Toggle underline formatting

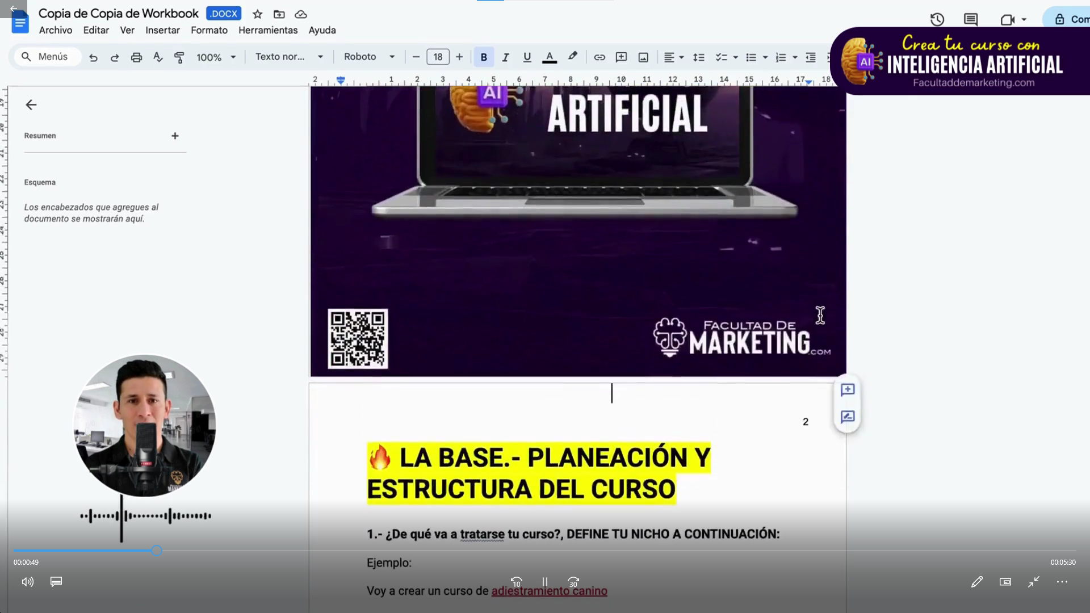(x=527, y=57)
